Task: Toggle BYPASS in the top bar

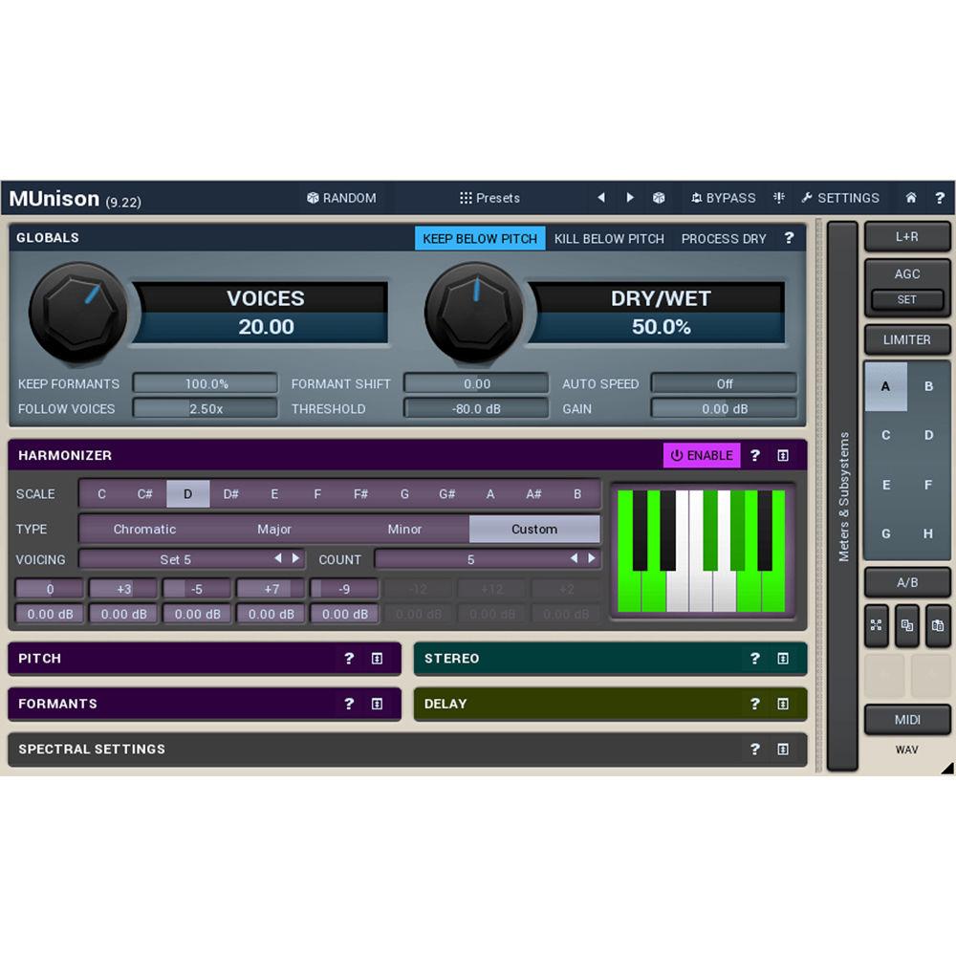Action: pos(723,198)
